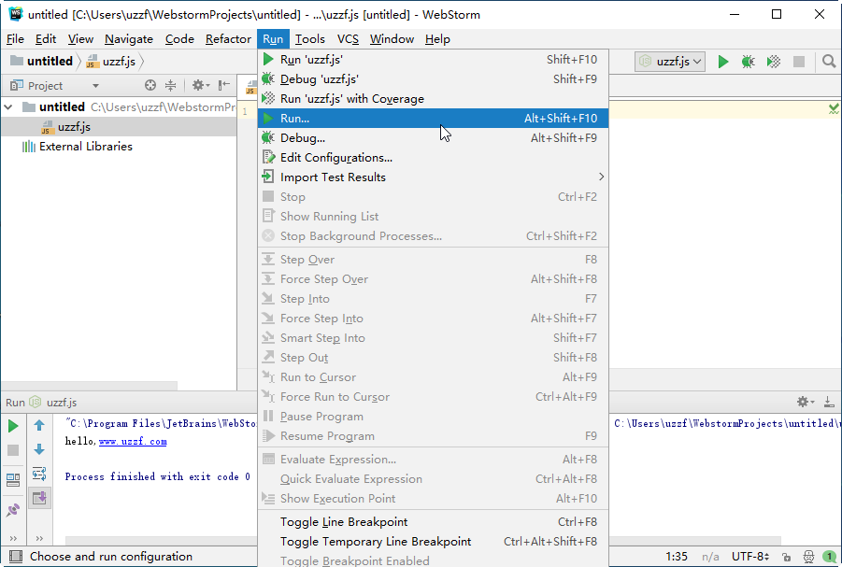Viewport: 842px width, 567px height.
Task: Click the Search Everywhere magnifier icon
Action: coord(829,62)
